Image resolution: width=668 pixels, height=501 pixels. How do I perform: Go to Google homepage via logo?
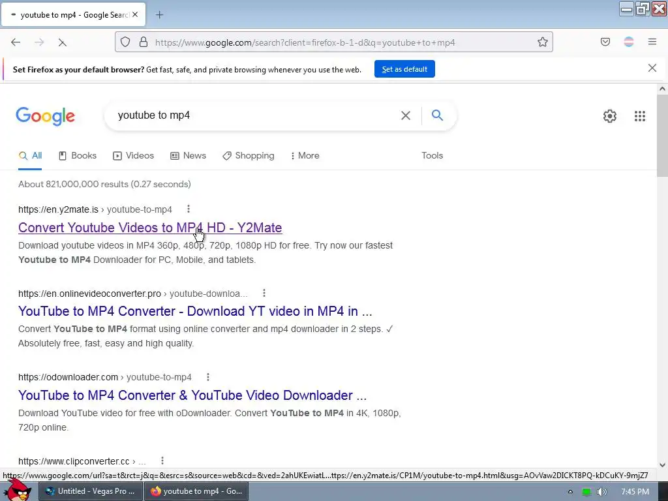[45, 116]
